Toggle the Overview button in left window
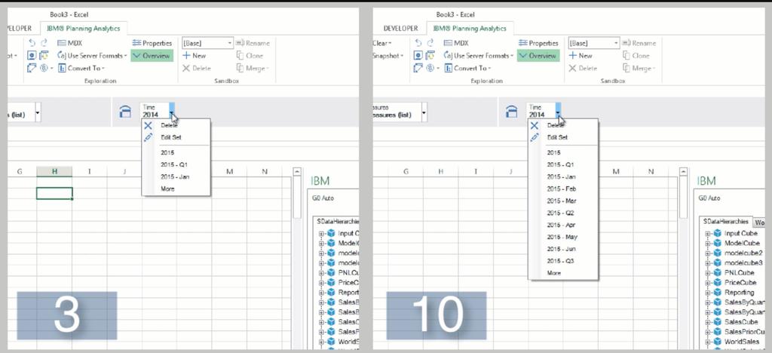This screenshot has height=353, width=772. tap(152, 56)
